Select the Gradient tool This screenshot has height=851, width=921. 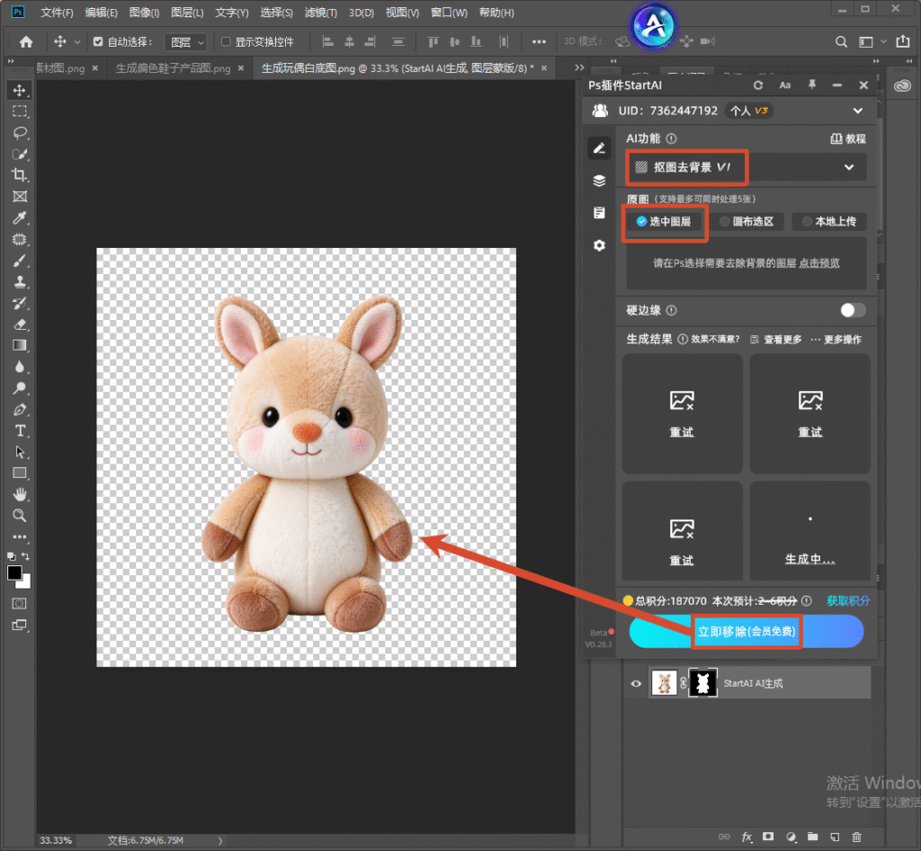[20, 346]
